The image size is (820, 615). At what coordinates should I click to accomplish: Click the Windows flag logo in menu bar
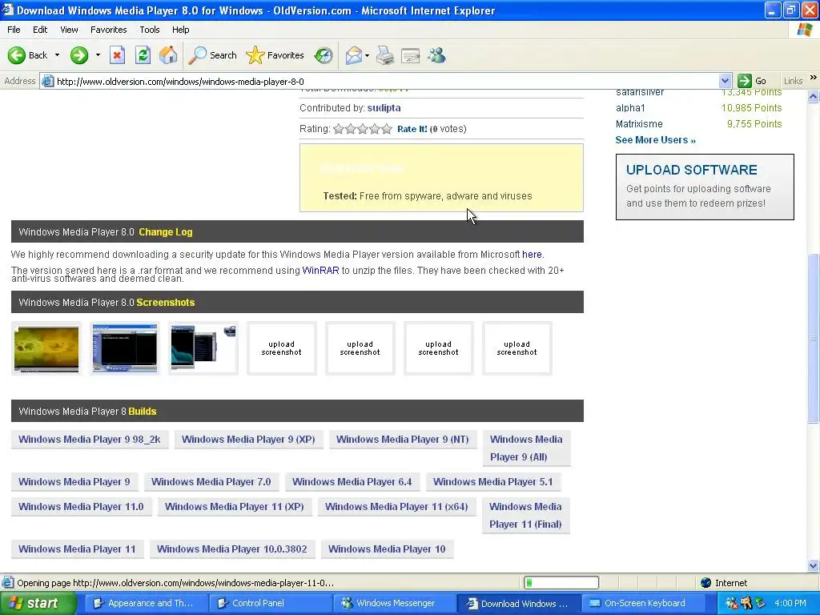(804, 30)
